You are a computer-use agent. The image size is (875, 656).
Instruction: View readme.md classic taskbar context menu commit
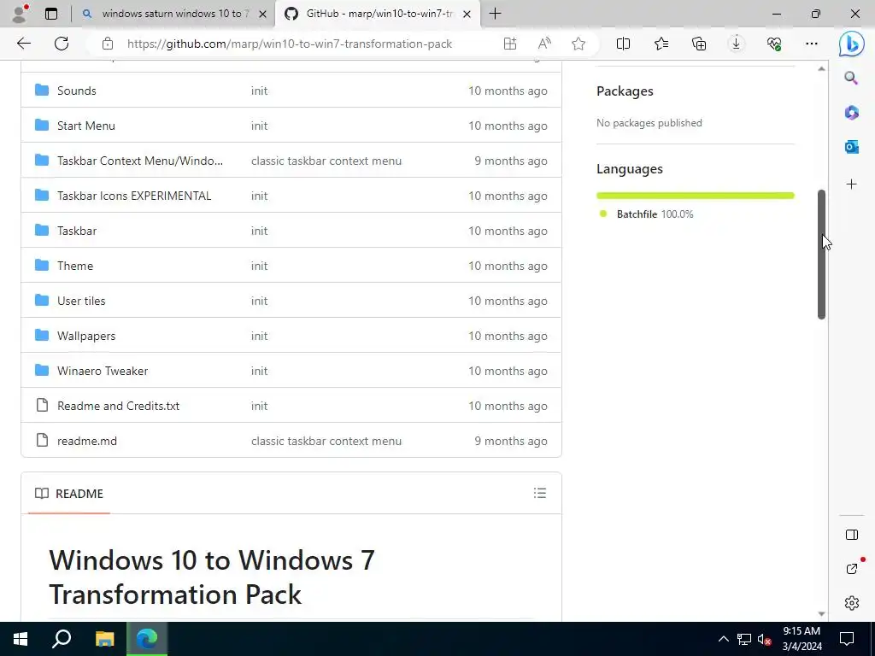326,442
